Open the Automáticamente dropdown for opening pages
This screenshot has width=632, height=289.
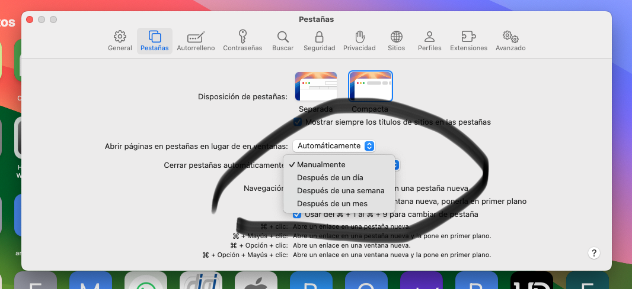click(334, 146)
